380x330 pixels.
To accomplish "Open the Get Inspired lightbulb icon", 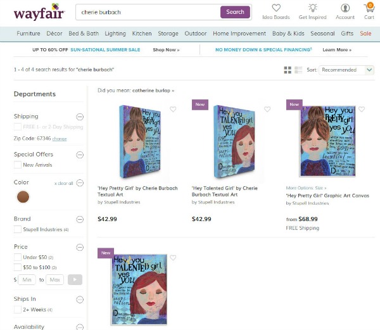I will click(x=313, y=8).
